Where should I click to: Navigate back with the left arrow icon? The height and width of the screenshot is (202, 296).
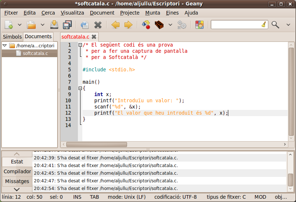point(115,25)
